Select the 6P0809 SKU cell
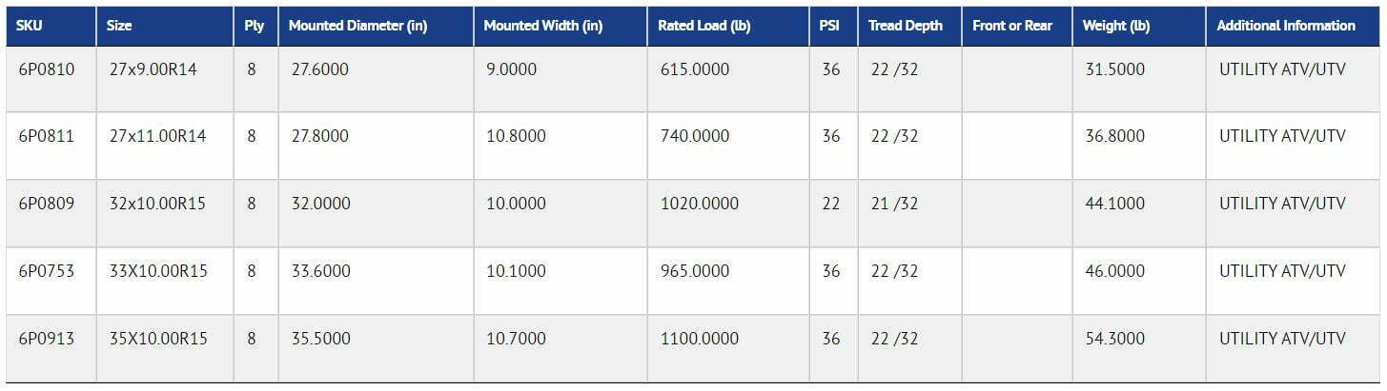1387x391 pixels. (46, 204)
